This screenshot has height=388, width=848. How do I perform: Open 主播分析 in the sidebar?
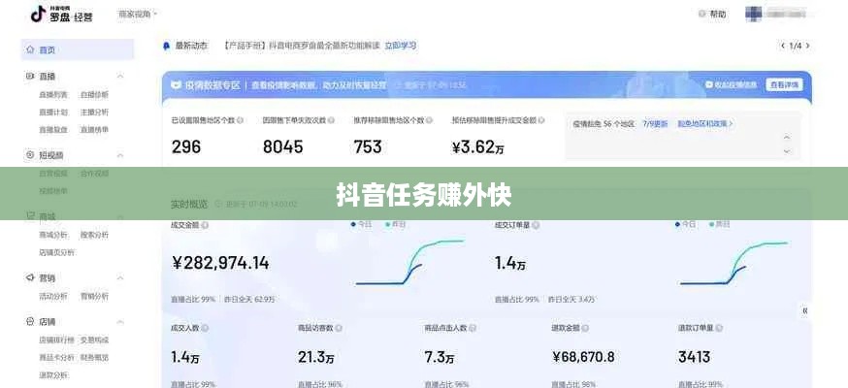(95, 113)
